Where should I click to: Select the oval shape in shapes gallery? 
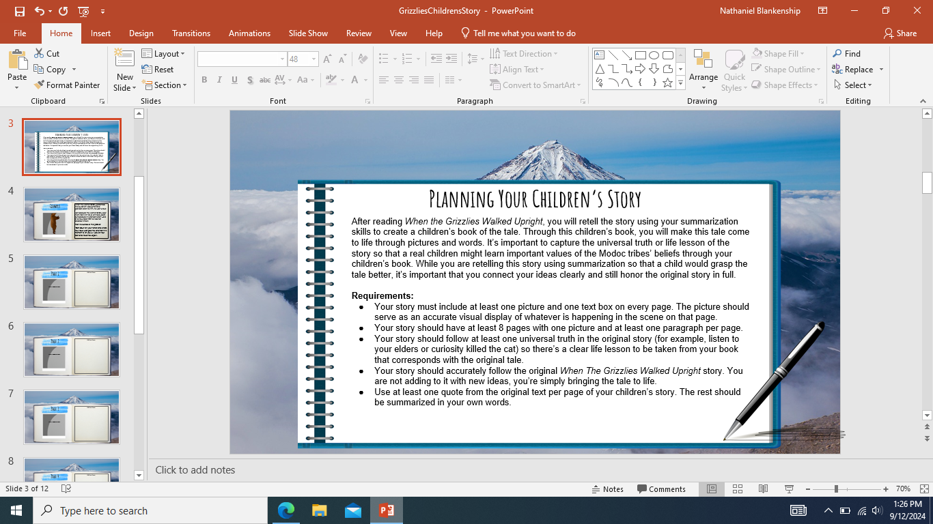[x=654, y=55]
